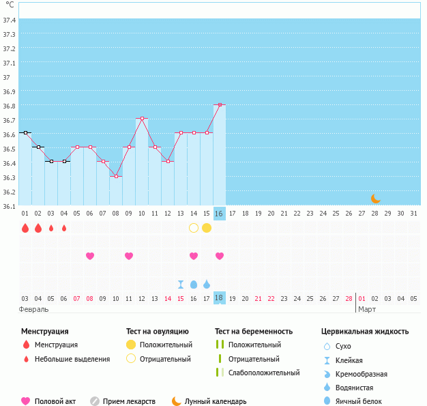Select the highlighted date 18 in February

(x=219, y=298)
